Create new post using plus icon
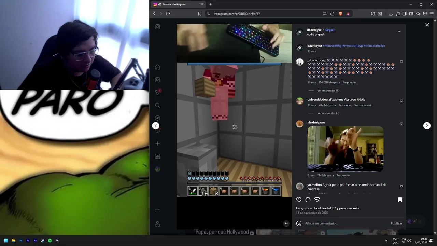The image size is (437, 246). click(157, 143)
